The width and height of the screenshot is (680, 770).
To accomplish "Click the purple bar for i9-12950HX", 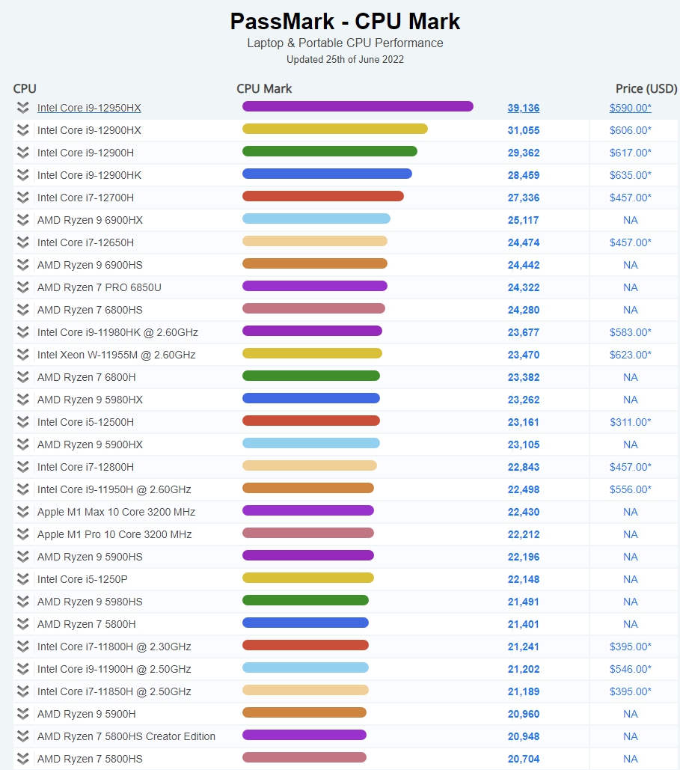I will (358, 106).
